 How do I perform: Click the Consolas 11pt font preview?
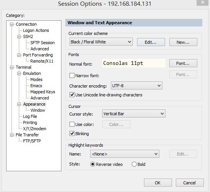pyautogui.click(x=134, y=63)
